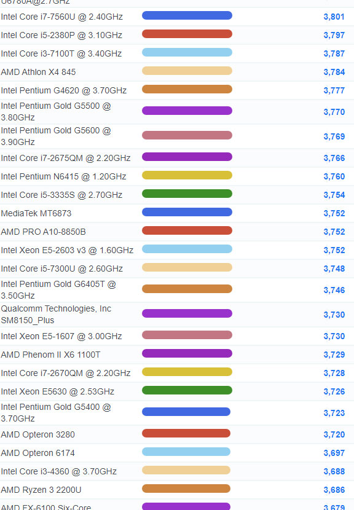The image size is (354, 510).
Task: Click the AMD Athlon X4 845 name
Action: pos(38,72)
